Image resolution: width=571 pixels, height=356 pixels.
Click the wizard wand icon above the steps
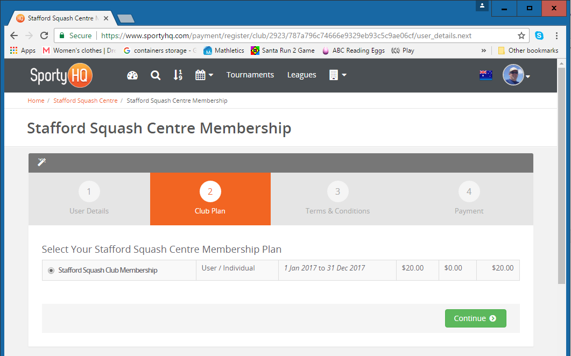41,161
